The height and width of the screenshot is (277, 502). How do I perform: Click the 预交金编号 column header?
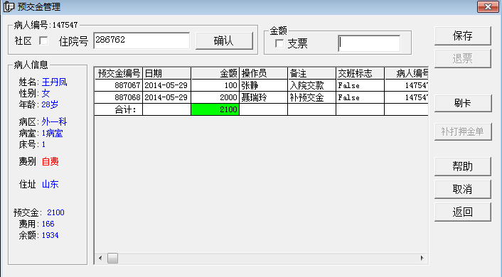point(119,74)
